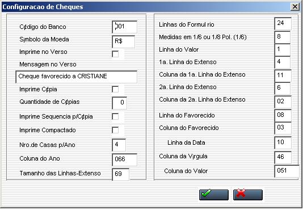Select the Coluna do Ano field
This screenshot has width=303, height=210.
click(125, 159)
